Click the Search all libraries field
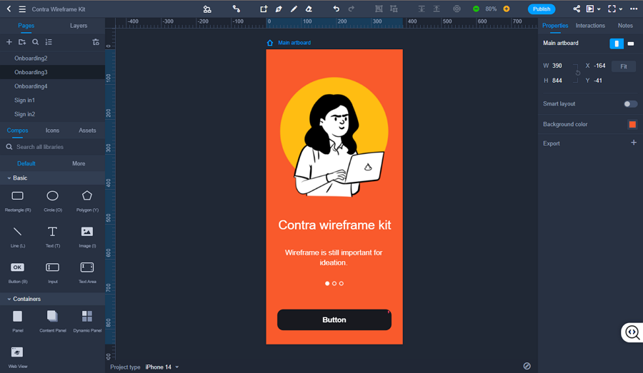Image resolution: width=643 pixels, height=373 pixels. coord(52,147)
